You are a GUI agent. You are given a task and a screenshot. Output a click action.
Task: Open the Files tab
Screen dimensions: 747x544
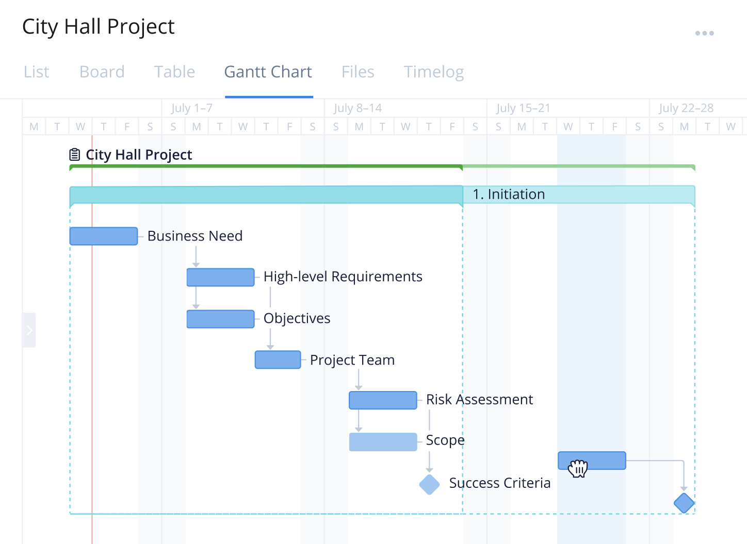[x=358, y=72]
